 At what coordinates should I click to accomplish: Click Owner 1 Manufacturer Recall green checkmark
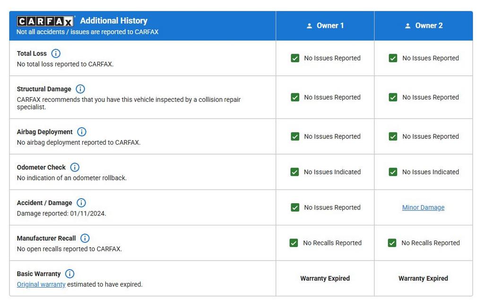point(294,243)
